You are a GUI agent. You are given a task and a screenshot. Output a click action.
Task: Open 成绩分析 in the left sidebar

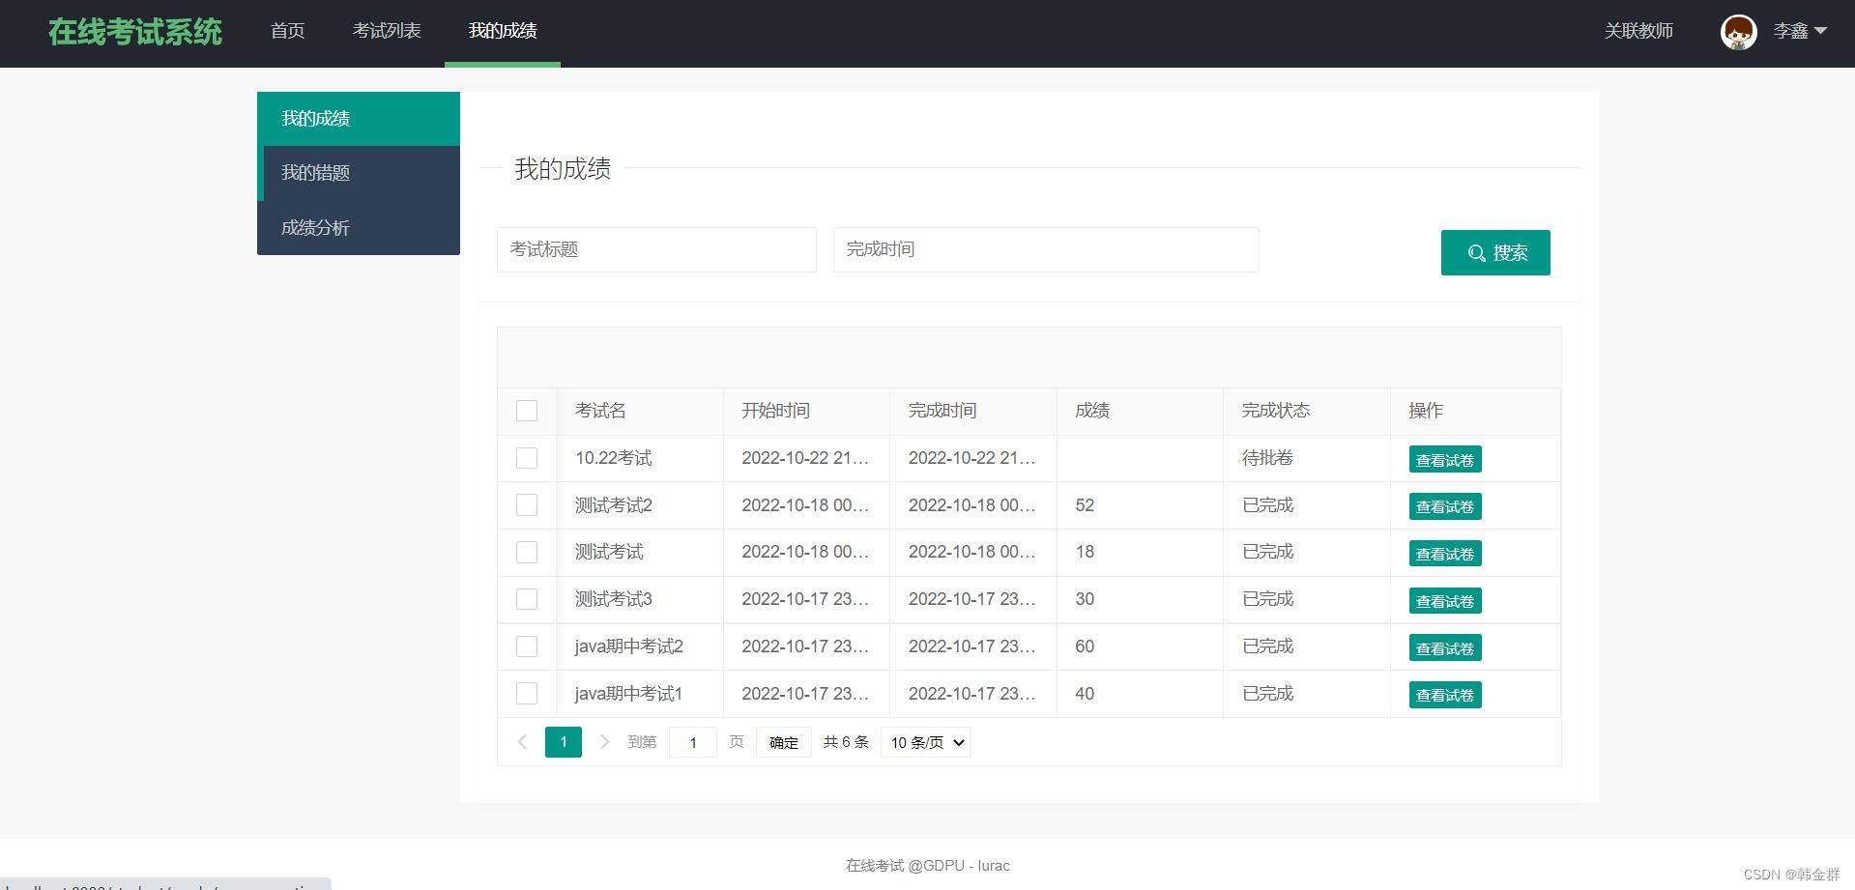coord(359,228)
